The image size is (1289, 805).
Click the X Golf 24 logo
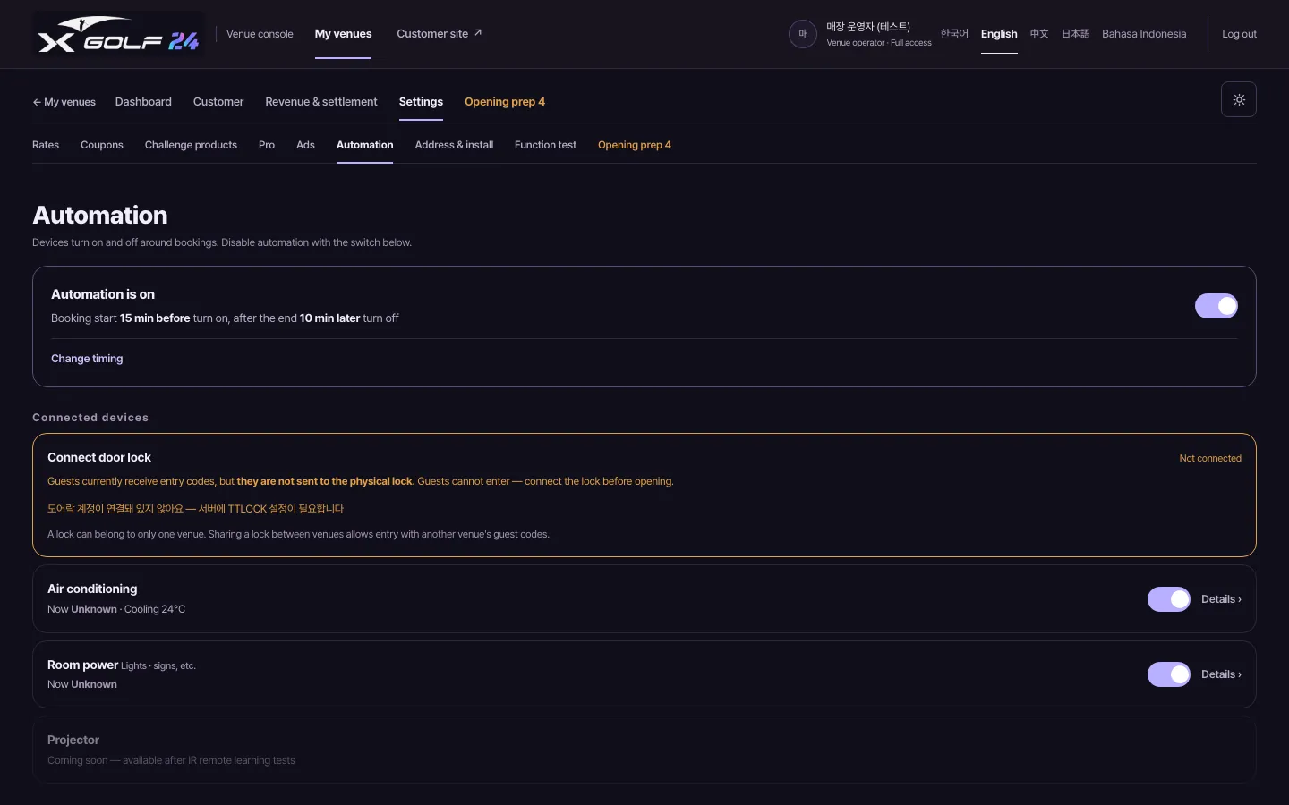point(118,34)
